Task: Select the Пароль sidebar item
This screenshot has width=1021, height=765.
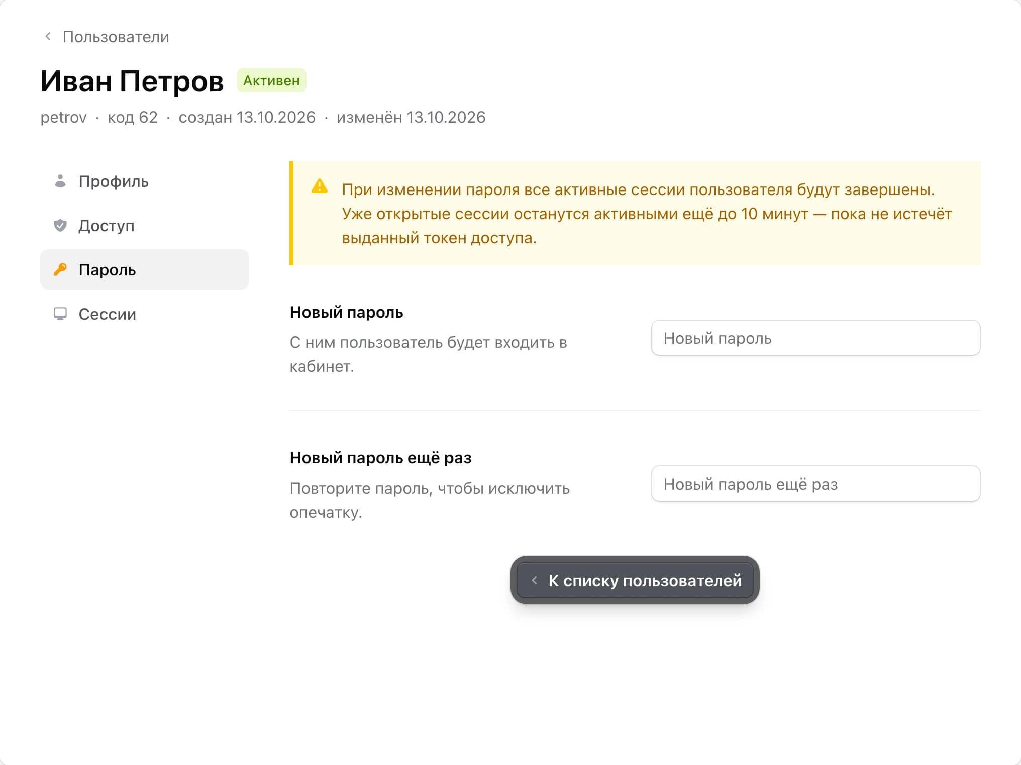Action: (x=145, y=269)
